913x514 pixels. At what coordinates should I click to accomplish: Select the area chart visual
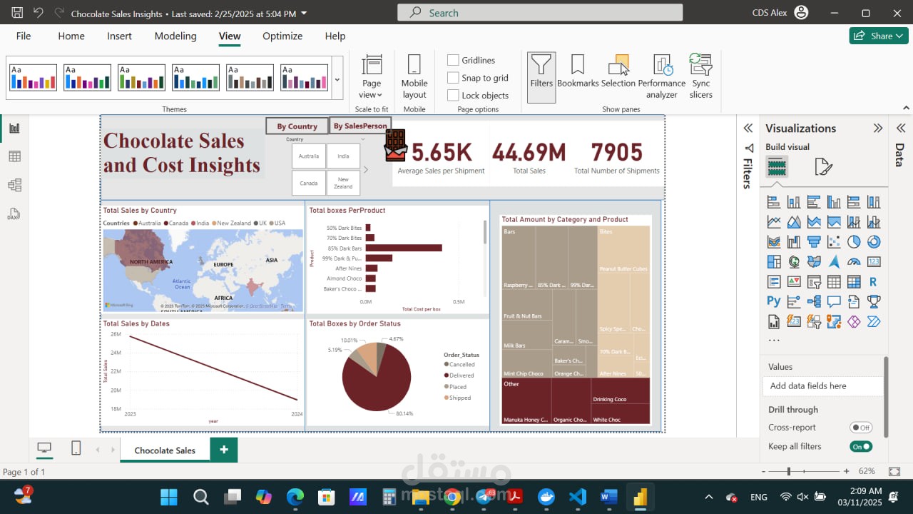click(794, 222)
